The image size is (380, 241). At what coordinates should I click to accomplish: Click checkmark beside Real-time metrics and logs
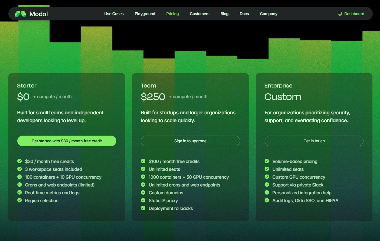(20, 192)
